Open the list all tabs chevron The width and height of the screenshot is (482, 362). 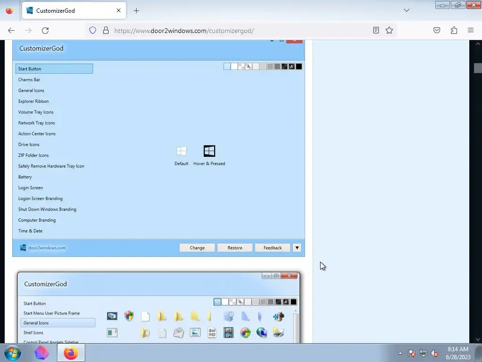[x=406, y=10]
